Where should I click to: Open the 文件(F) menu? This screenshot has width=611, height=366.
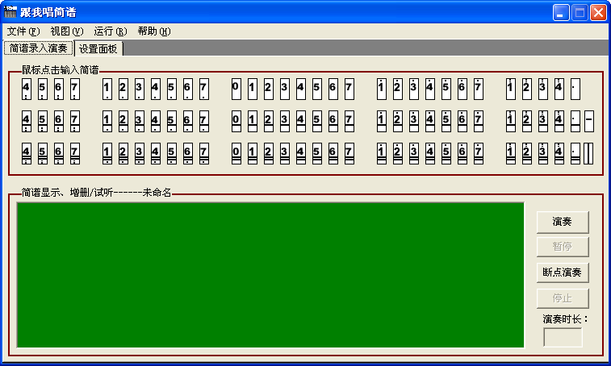[23, 31]
